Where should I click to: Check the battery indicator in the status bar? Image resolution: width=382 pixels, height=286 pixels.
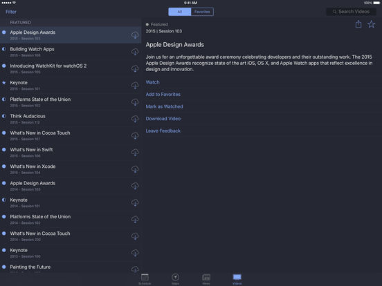(376, 3)
